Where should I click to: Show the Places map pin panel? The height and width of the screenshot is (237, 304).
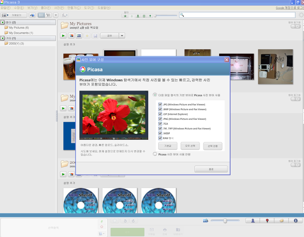267,221
